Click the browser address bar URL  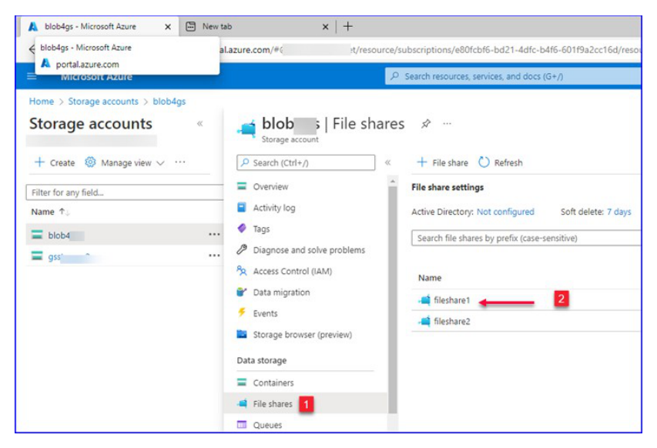tap(430, 50)
